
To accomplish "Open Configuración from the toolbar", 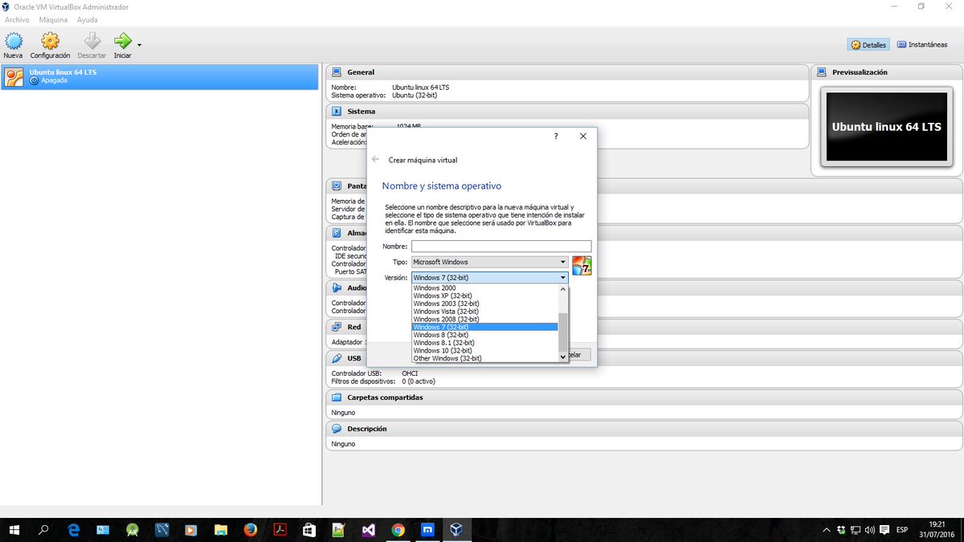I will coord(50,45).
